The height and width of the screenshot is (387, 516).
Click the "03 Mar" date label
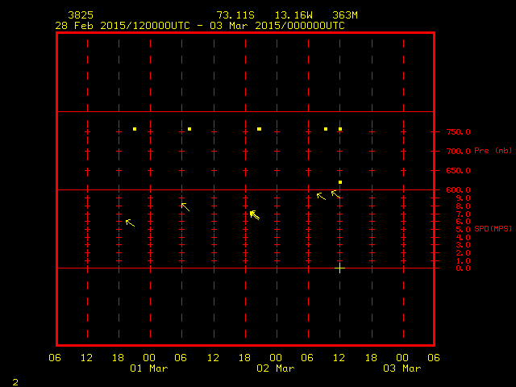click(402, 368)
